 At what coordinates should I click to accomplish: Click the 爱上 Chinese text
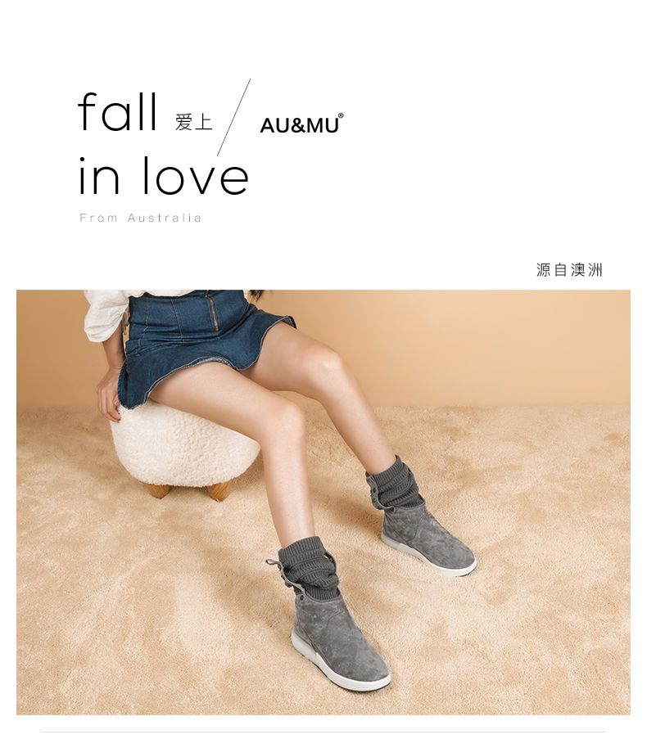(x=194, y=122)
